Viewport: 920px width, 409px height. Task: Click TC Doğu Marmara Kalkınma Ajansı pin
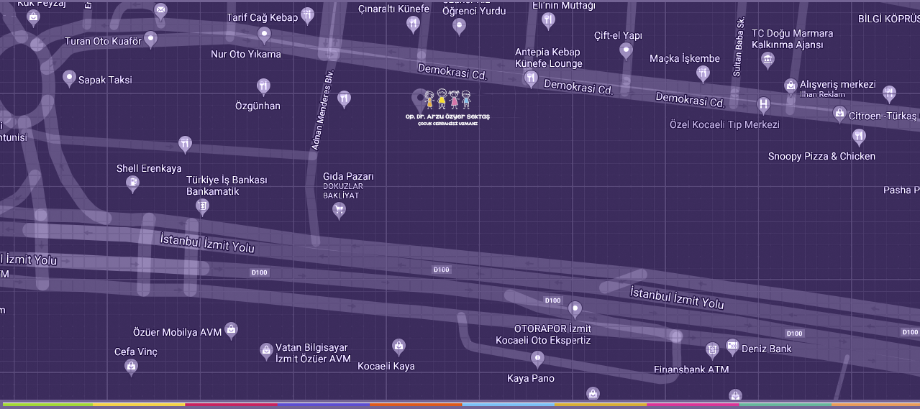click(768, 60)
